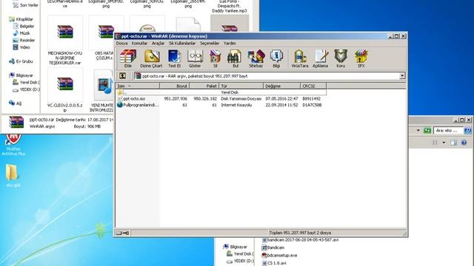Screen dimensions: 474x266
Task: Select the ppt-octo.iso file row
Action: [221, 98]
